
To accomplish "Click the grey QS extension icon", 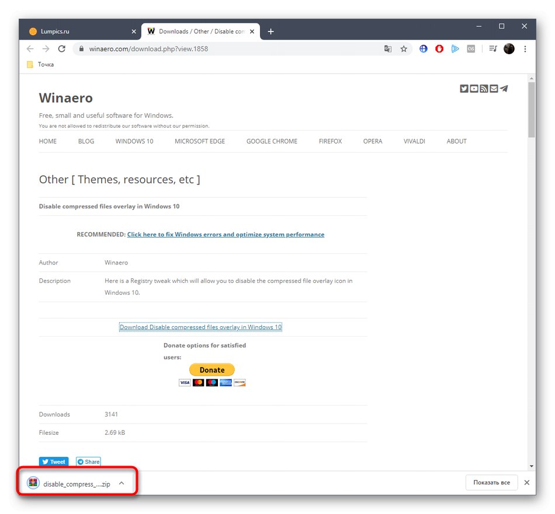I will tap(471, 49).
